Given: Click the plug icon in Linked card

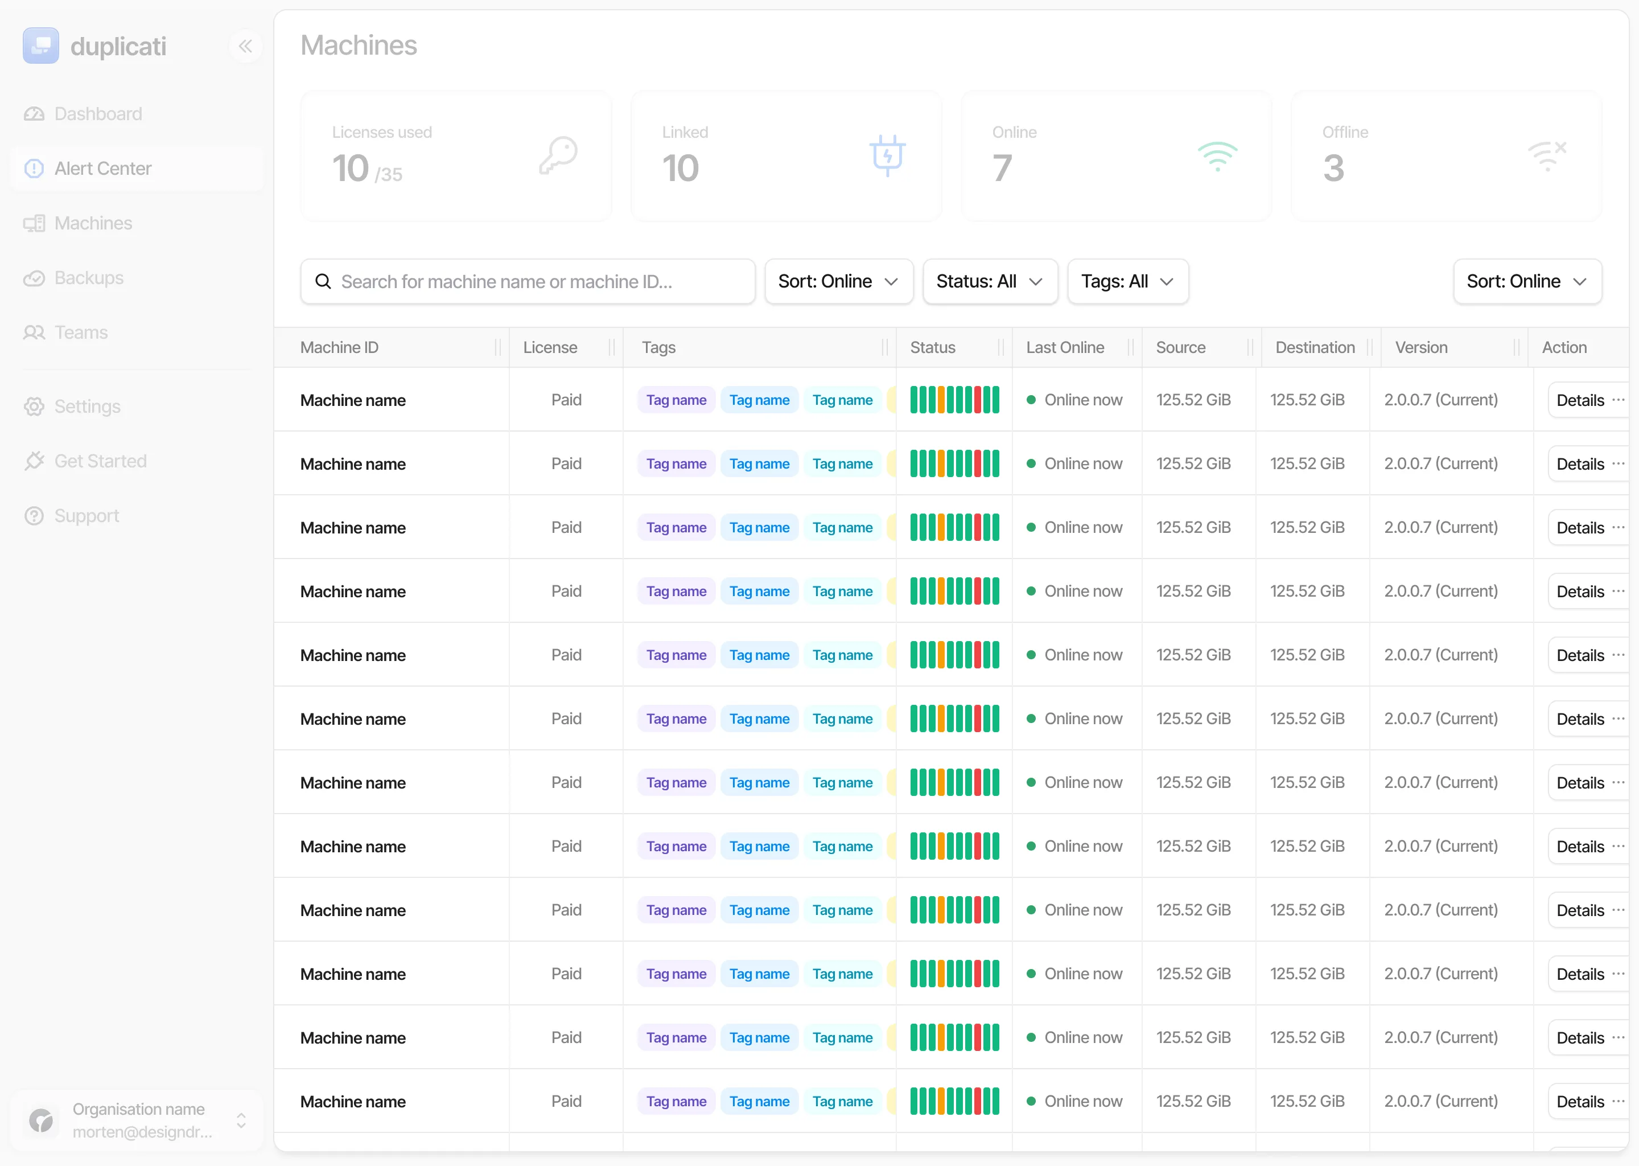Looking at the screenshot, I should tap(888, 155).
